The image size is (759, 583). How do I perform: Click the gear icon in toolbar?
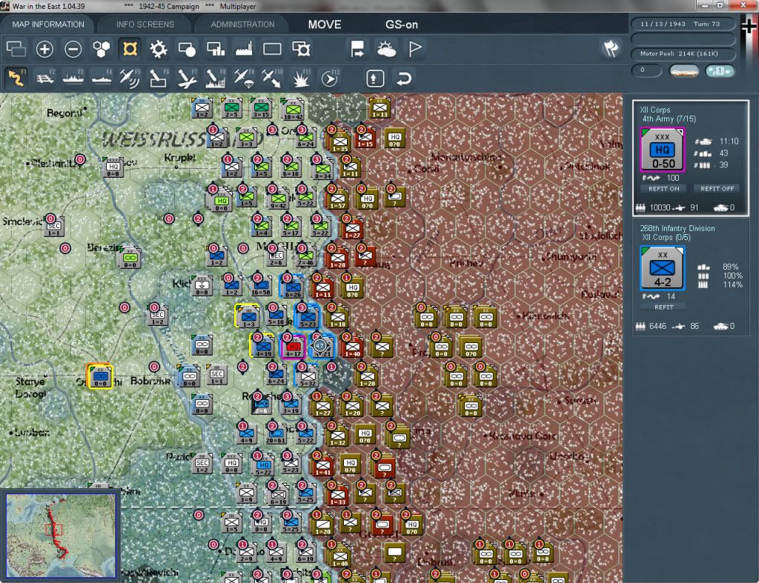click(x=159, y=49)
